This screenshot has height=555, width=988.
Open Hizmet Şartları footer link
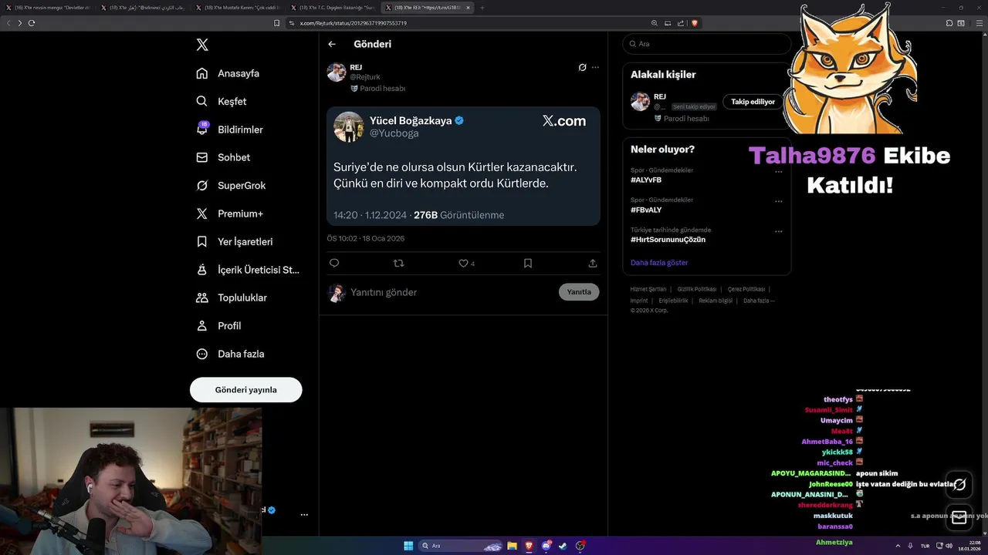coord(648,289)
